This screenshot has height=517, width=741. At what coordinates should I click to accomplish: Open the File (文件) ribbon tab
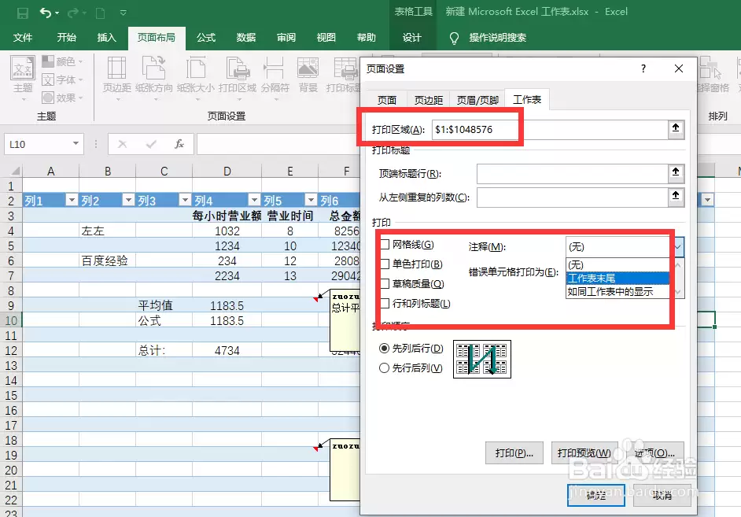pyautogui.click(x=22, y=38)
